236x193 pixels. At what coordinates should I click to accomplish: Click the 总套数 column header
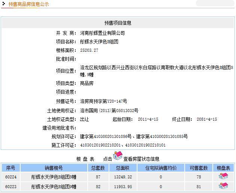tap(98, 168)
